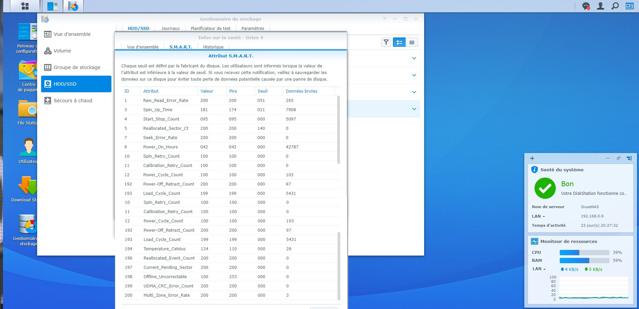Switch to the HDD/SSD top tab
The height and width of the screenshot is (309, 639).
pos(139,28)
